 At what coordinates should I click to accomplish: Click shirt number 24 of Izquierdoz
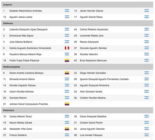click(75, 29)
